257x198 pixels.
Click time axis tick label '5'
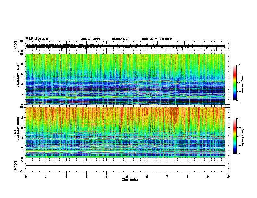(127, 177)
